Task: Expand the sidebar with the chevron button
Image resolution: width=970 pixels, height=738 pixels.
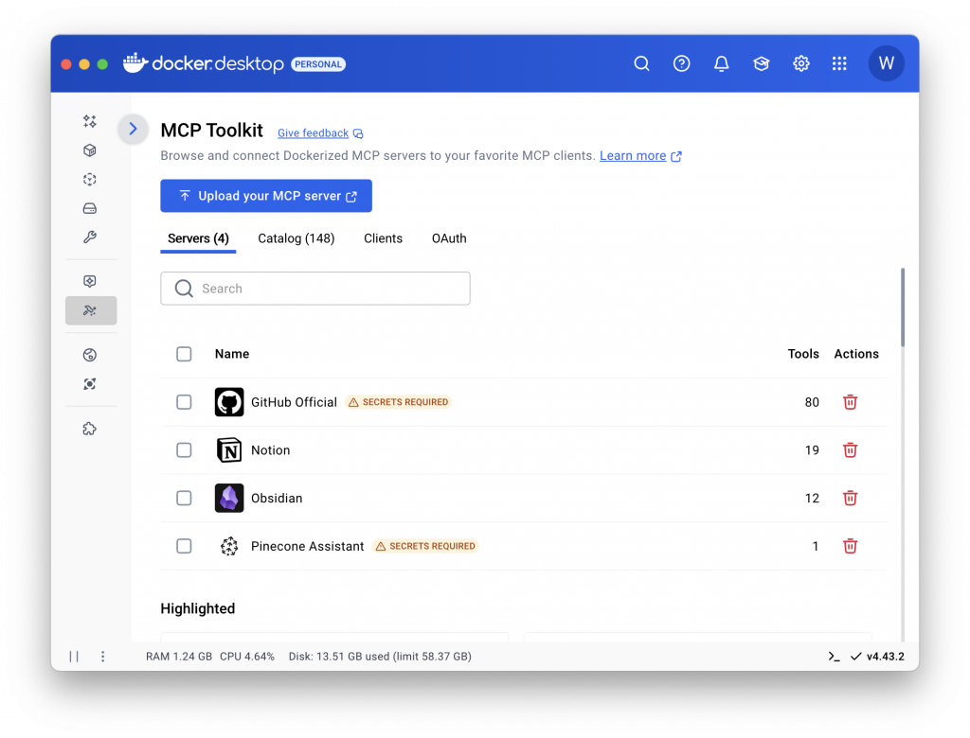Action: coord(133,129)
